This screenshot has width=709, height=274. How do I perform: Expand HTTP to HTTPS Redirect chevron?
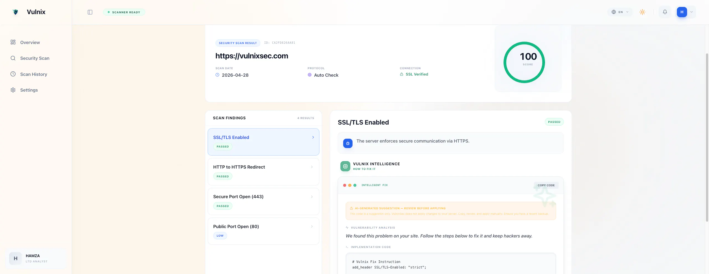pos(312,167)
